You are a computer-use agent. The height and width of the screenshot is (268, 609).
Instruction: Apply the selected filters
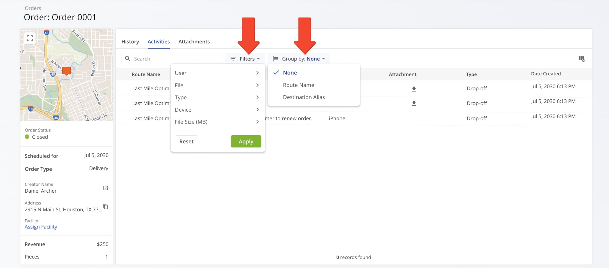pyautogui.click(x=246, y=142)
